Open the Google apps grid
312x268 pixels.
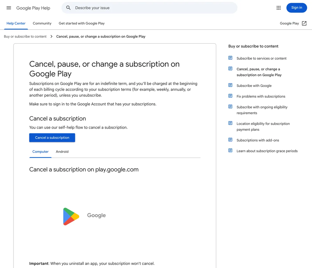coord(278,8)
